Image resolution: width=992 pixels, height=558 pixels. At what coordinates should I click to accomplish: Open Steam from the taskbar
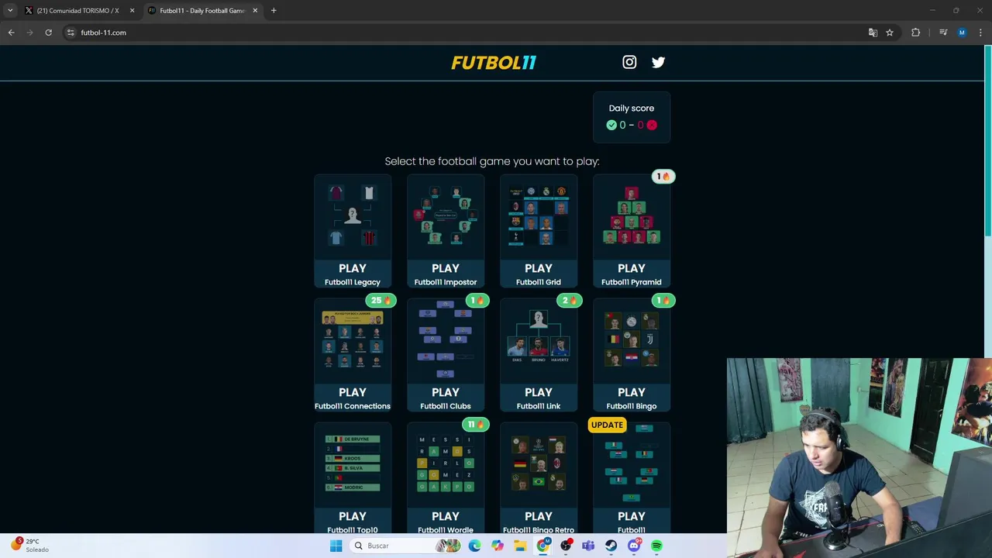(x=611, y=546)
